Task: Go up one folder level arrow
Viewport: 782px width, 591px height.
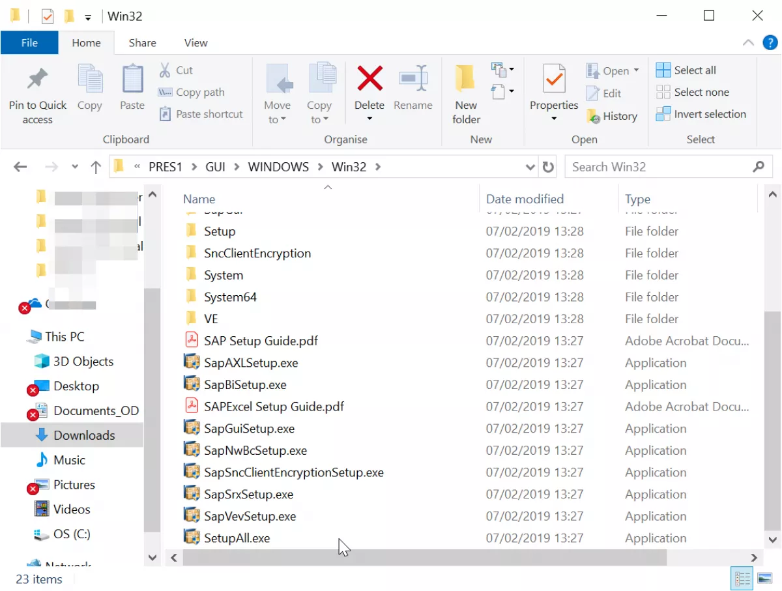Action: (x=96, y=167)
